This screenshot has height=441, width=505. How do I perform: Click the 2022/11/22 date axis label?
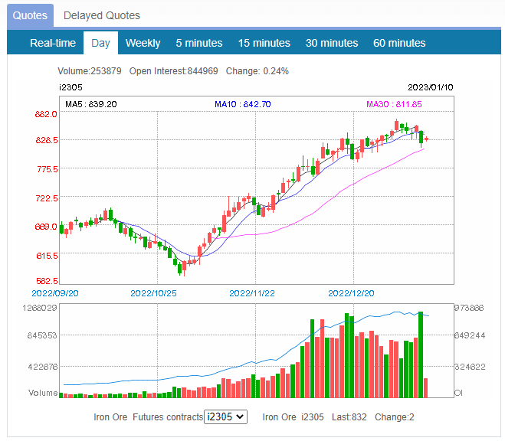(x=252, y=293)
